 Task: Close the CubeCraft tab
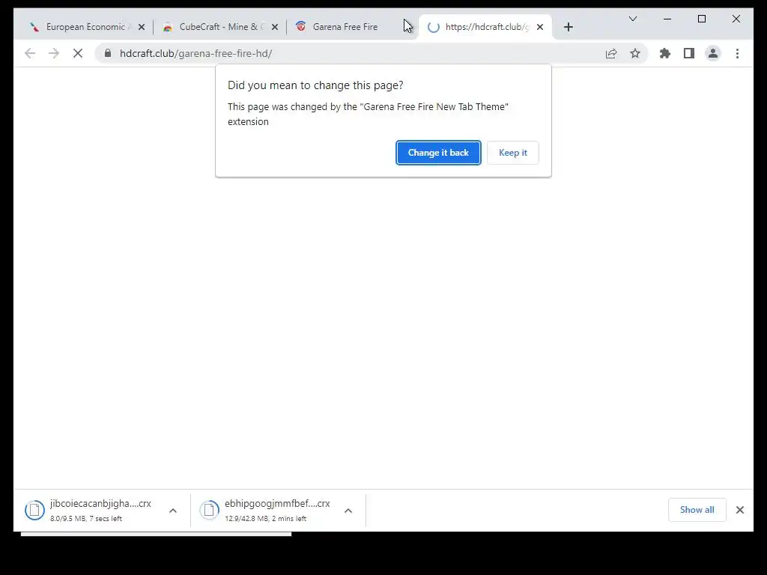coord(275,27)
